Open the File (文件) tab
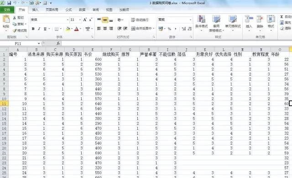Screen dimensions: 292x178 7,10
